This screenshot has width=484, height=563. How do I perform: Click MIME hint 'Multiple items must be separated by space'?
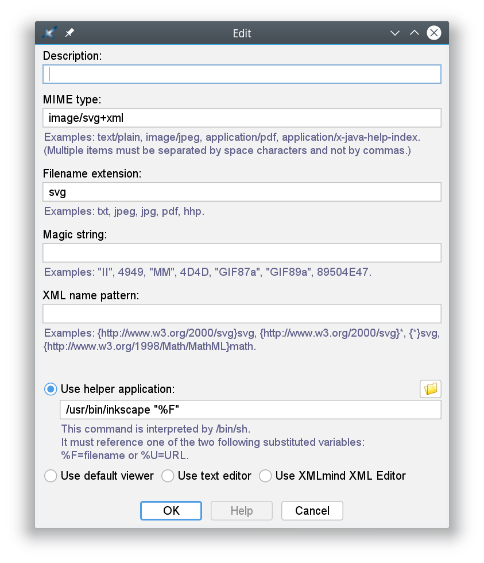click(227, 151)
